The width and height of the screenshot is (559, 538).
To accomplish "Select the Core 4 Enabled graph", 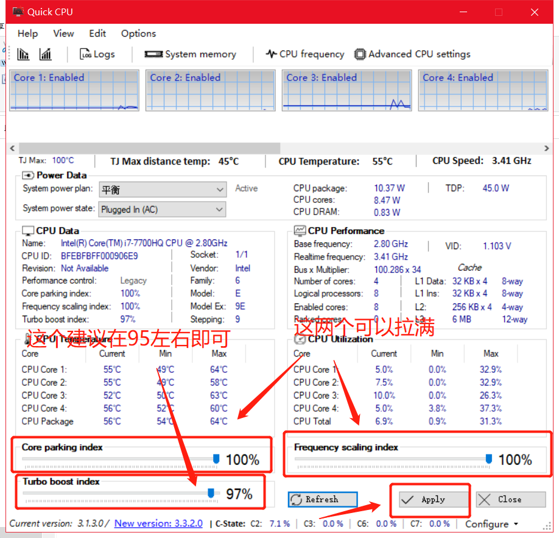I will [x=483, y=91].
